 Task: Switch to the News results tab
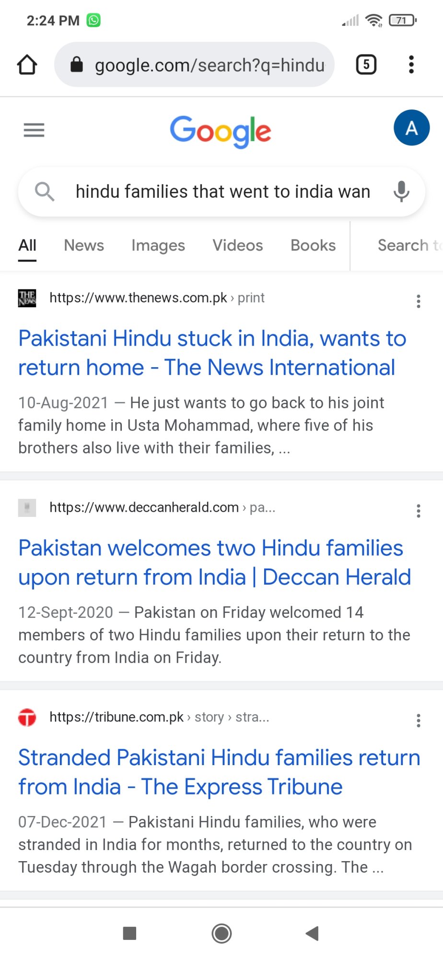[84, 245]
